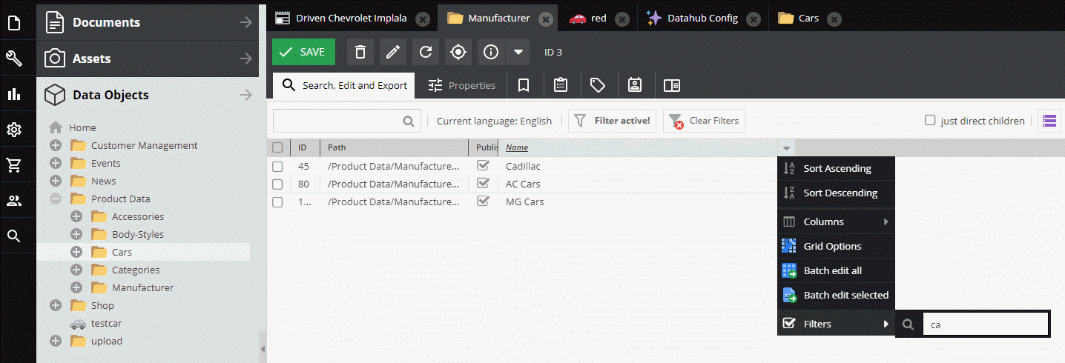Open the Settings gear icon in the sidebar
The image size is (1065, 363).
(14, 130)
